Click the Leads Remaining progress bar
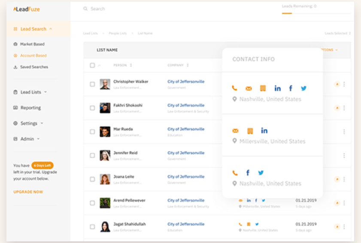Viewport: 361px width, 243px height. 316,13
